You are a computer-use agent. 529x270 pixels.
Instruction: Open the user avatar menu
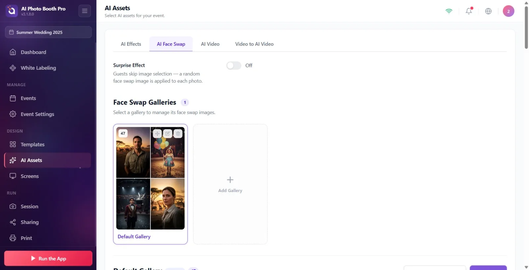(509, 11)
